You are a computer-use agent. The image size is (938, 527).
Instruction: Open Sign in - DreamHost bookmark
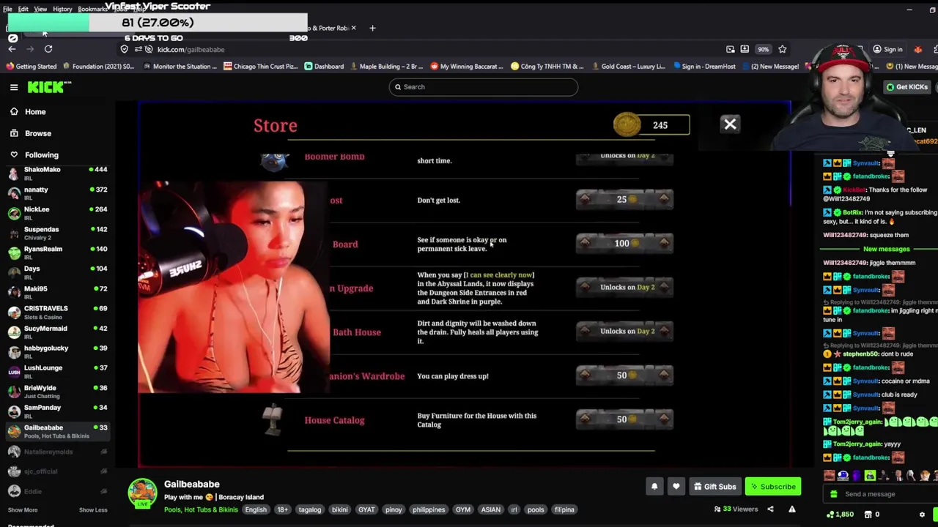coord(703,67)
